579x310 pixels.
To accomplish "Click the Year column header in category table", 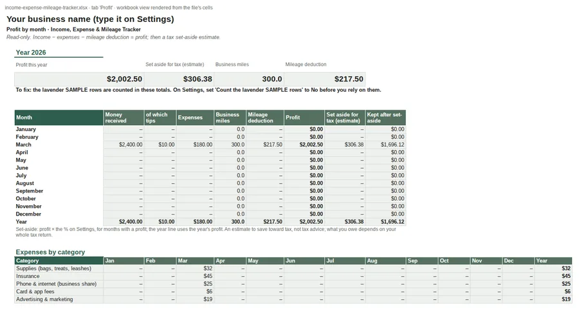I will coord(553,261).
